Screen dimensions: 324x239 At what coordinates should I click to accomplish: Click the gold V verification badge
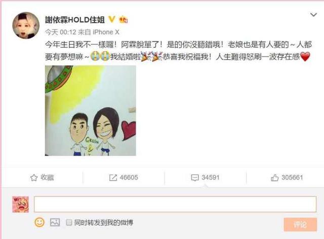[112, 19]
